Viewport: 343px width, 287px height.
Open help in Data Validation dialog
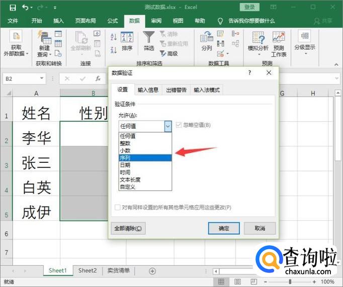(x=249, y=72)
